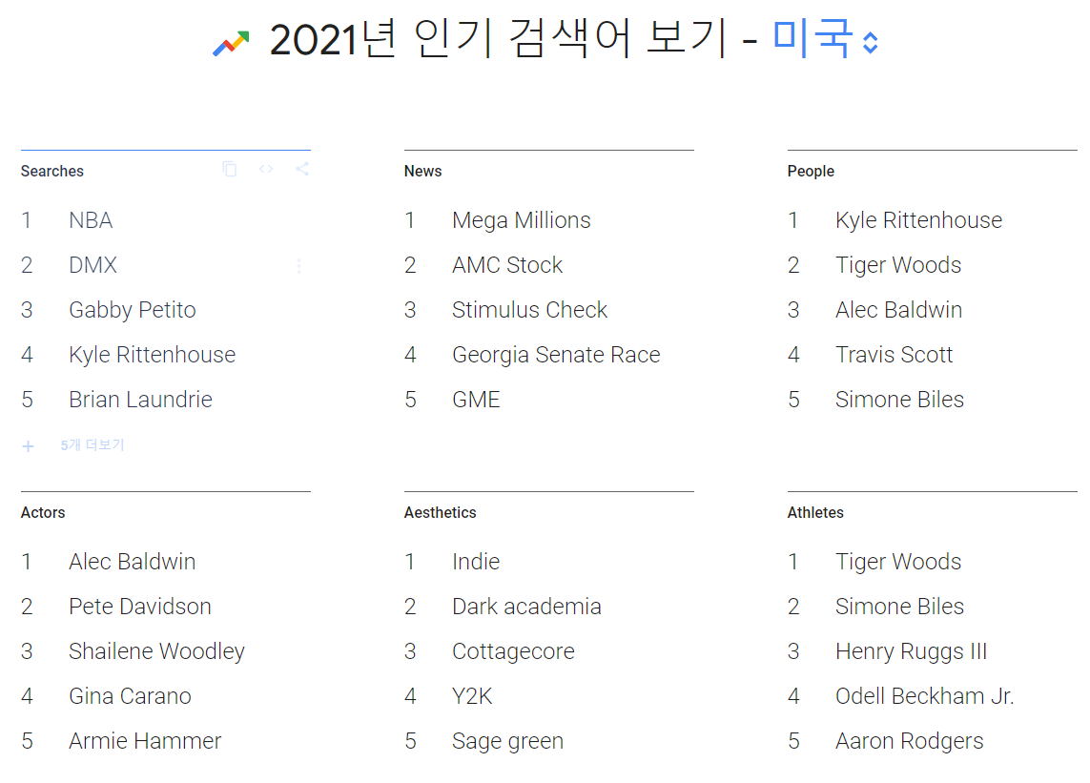Select Odell Beckham Jr. in Athletes
The width and height of the screenshot is (1090, 783).
(925, 696)
